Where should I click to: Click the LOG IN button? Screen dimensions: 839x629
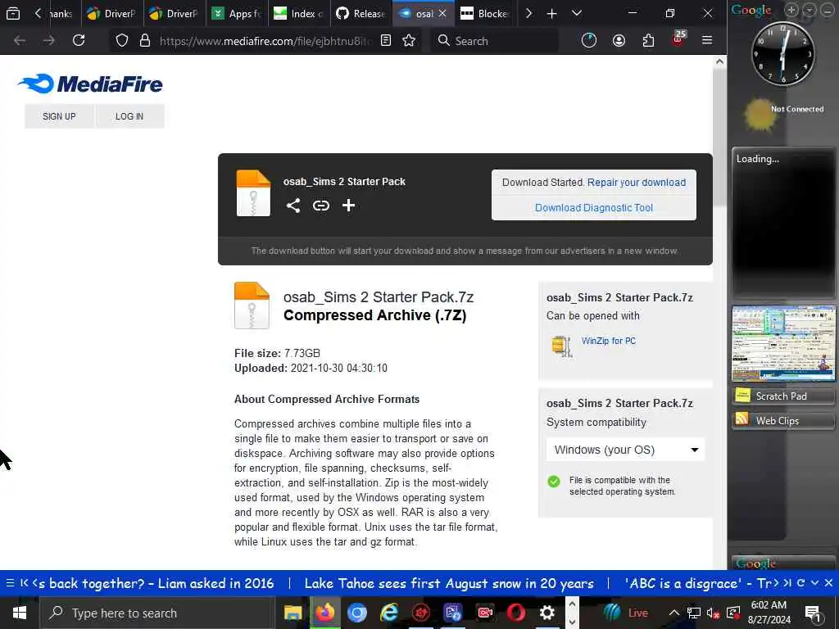[x=129, y=116]
